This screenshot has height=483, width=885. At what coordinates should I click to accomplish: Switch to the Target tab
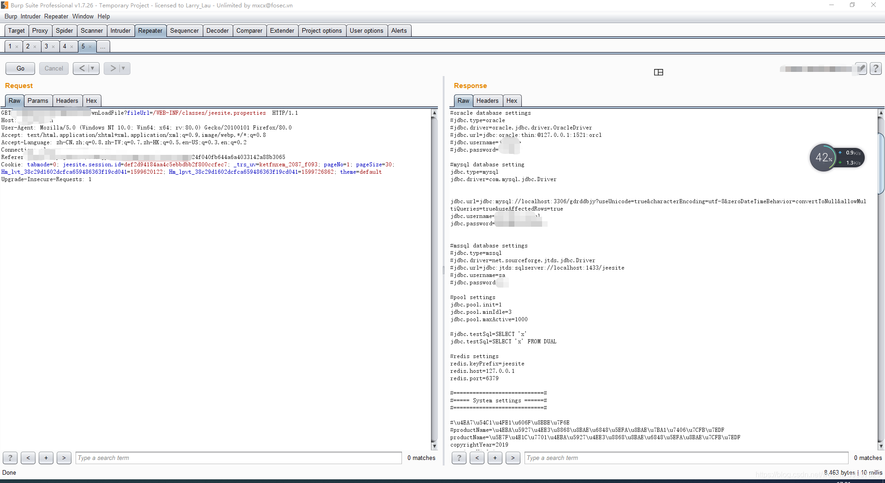[x=17, y=31]
